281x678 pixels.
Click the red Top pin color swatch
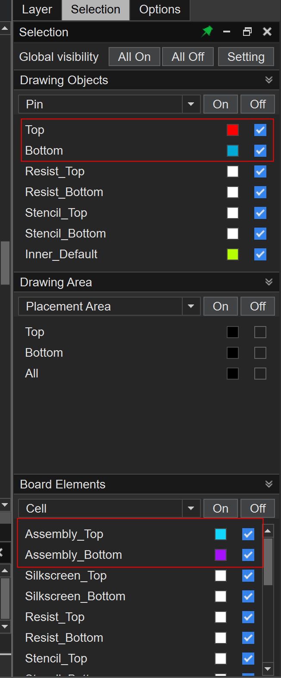coord(233,130)
